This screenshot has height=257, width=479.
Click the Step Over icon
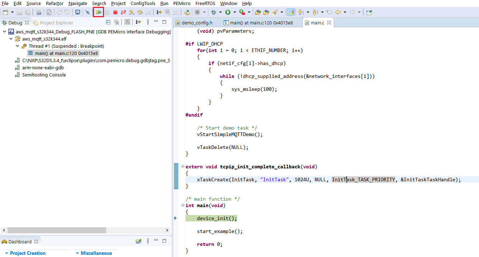pyautogui.click(x=140, y=12)
